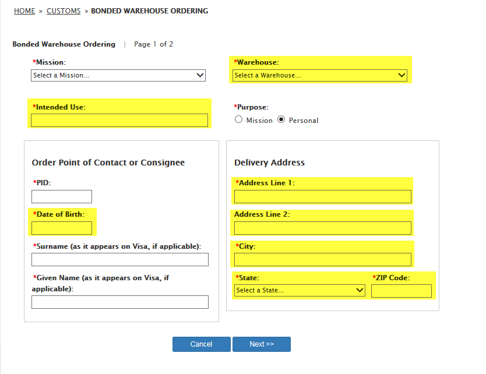This screenshot has width=486, height=374.
Task: Click the Date of Birth field
Action: 62,228
